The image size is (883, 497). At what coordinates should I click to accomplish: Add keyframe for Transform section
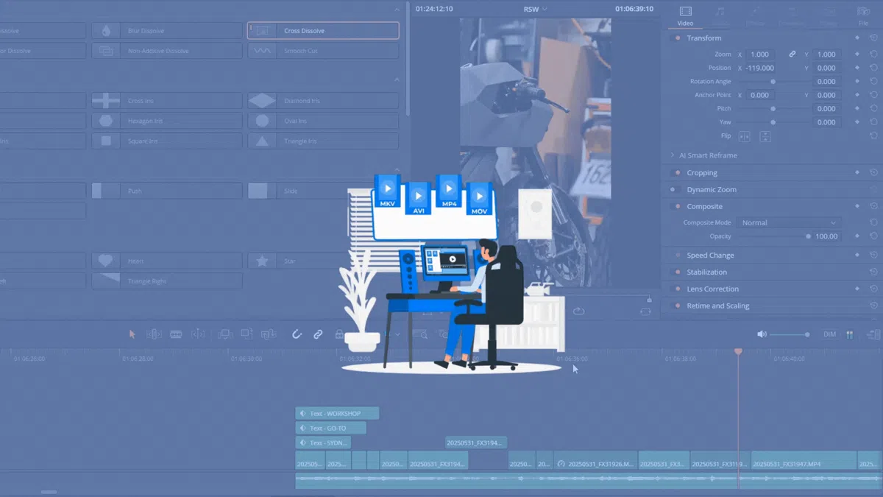click(857, 38)
